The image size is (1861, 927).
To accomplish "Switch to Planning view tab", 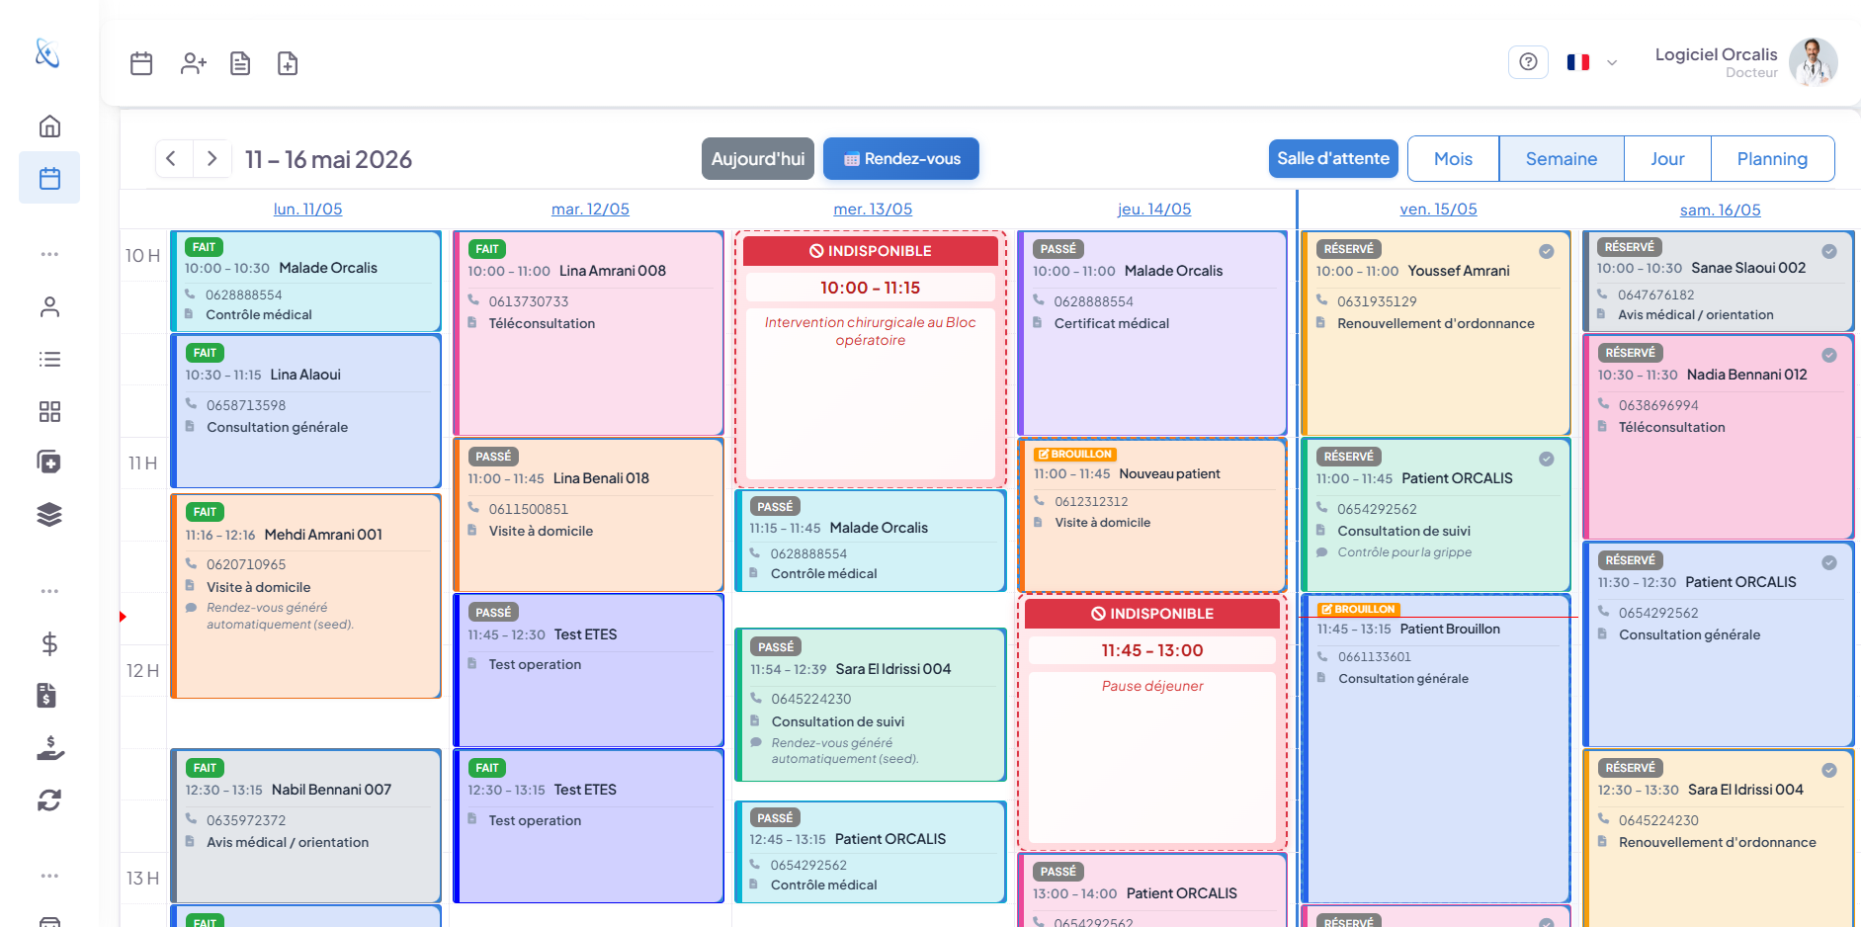I will [1772, 158].
